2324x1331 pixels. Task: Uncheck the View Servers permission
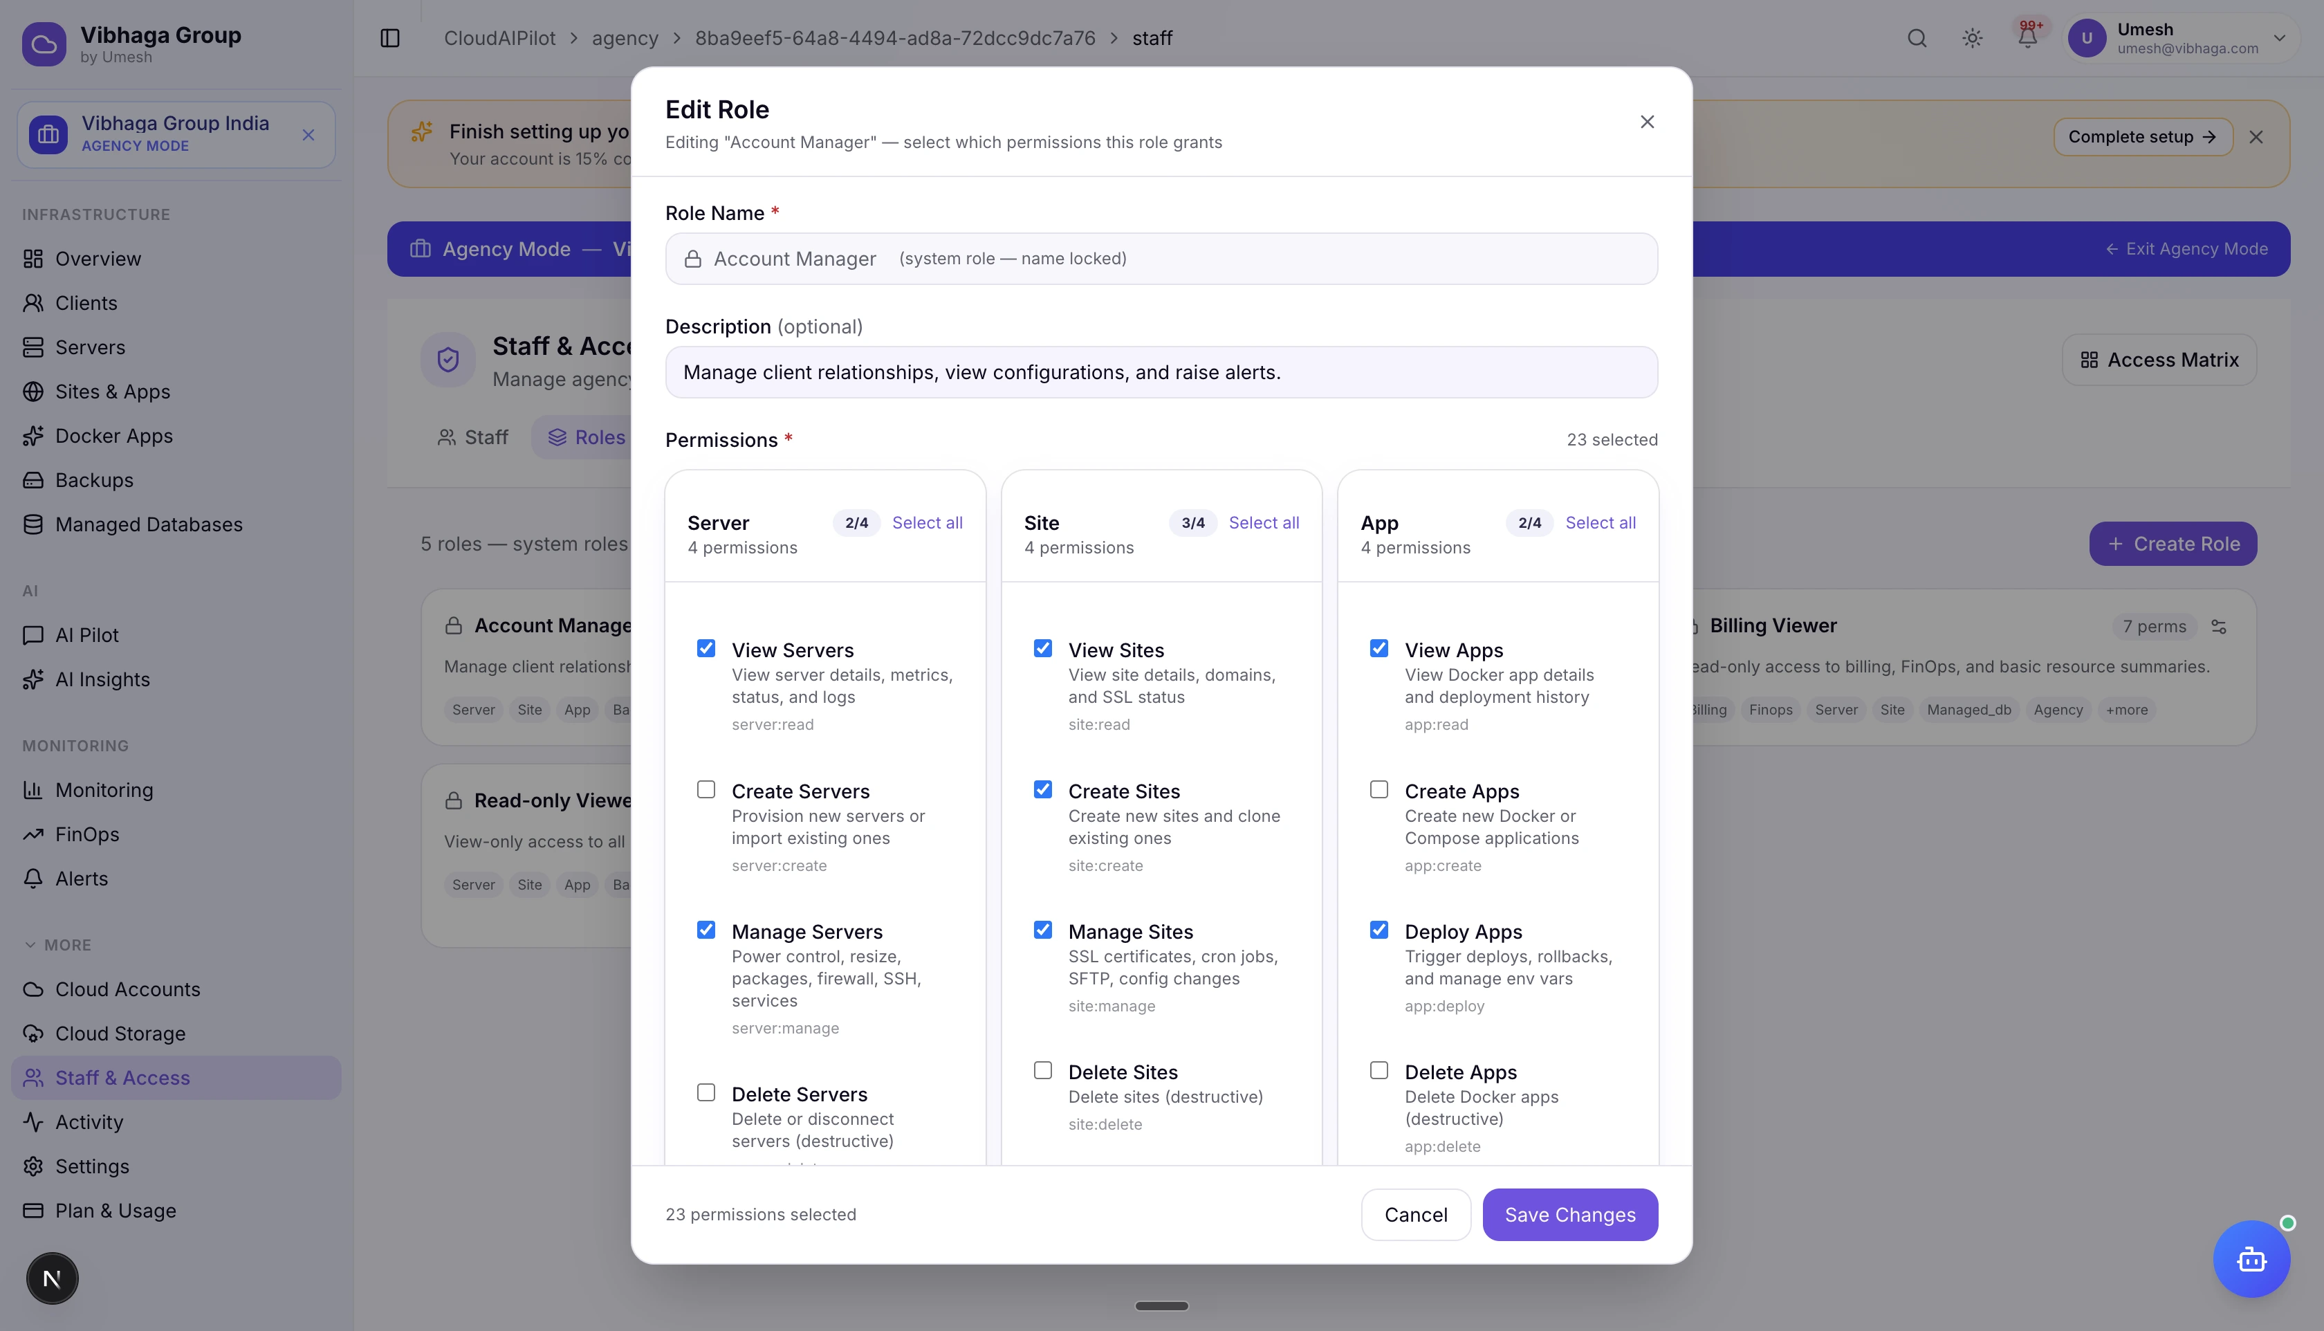click(x=706, y=648)
